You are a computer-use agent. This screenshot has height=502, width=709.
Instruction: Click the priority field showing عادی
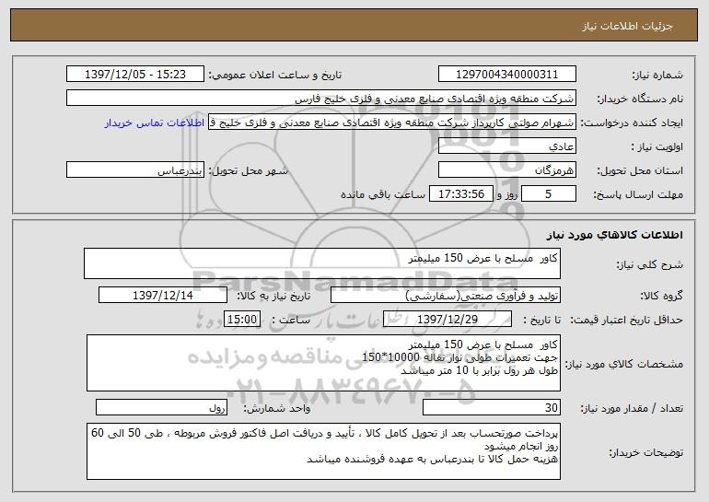[x=506, y=146]
